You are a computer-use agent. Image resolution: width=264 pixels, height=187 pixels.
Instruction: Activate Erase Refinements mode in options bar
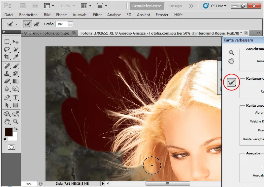point(36,24)
